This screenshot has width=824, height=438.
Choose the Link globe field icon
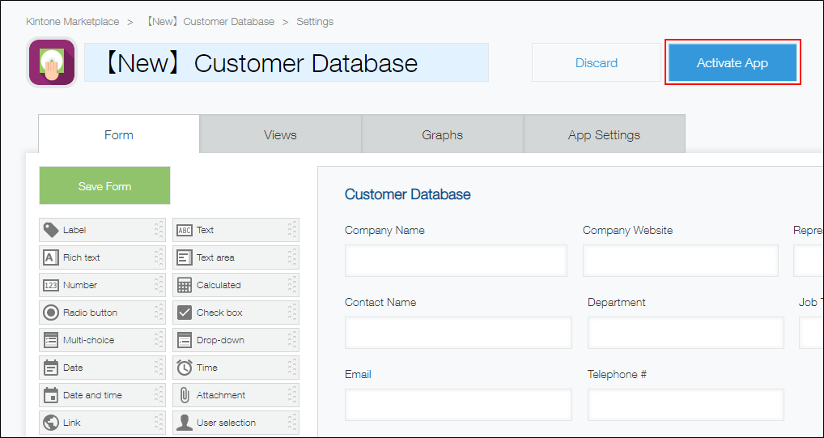[x=50, y=423]
